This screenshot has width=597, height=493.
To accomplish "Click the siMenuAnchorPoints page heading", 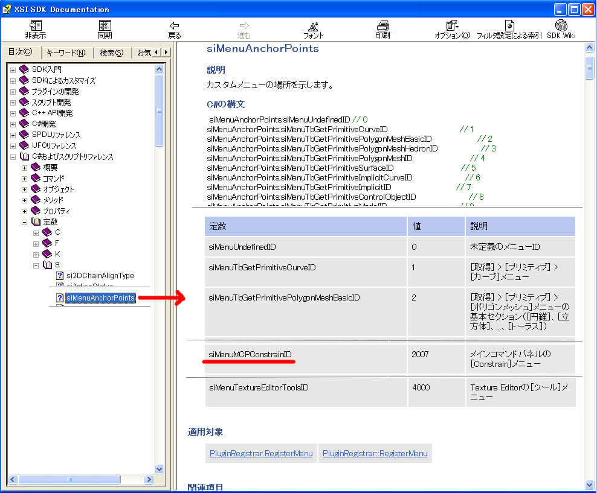I will [263, 48].
